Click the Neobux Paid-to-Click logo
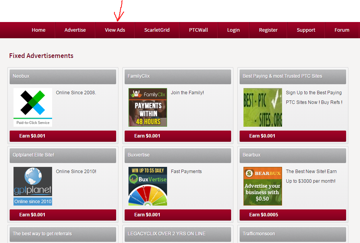 32,107
